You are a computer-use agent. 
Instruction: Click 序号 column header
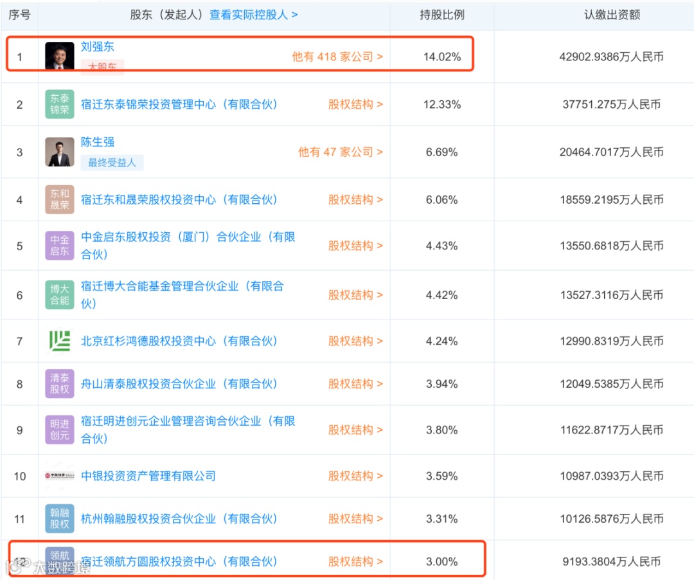19,15
